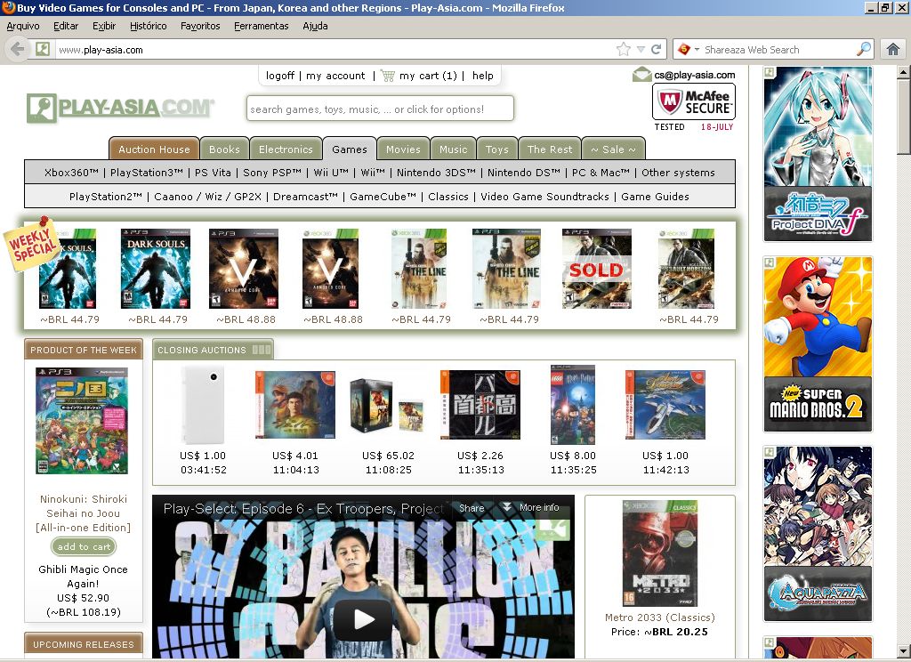Image resolution: width=911 pixels, height=662 pixels.
Task: Click the envelope icon beside cs@play-asia.com
Action: click(641, 75)
